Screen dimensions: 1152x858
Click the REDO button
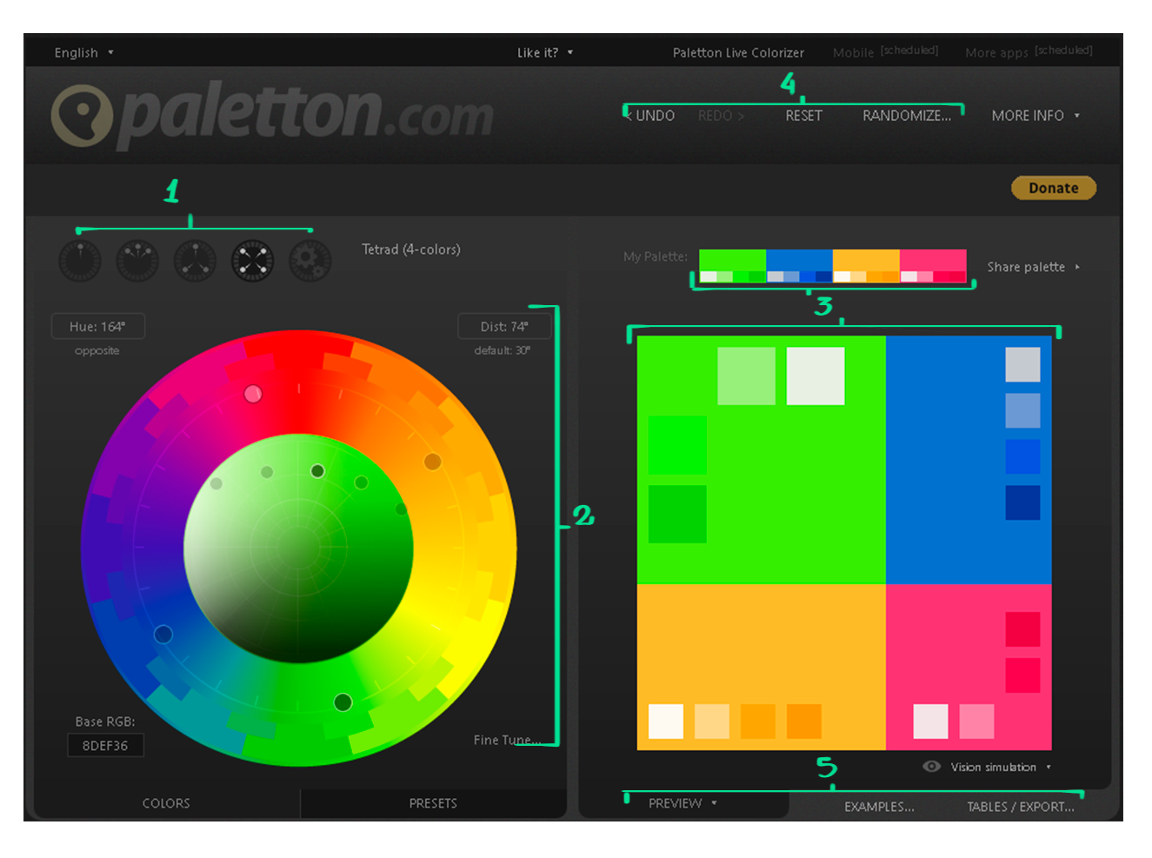point(721,116)
